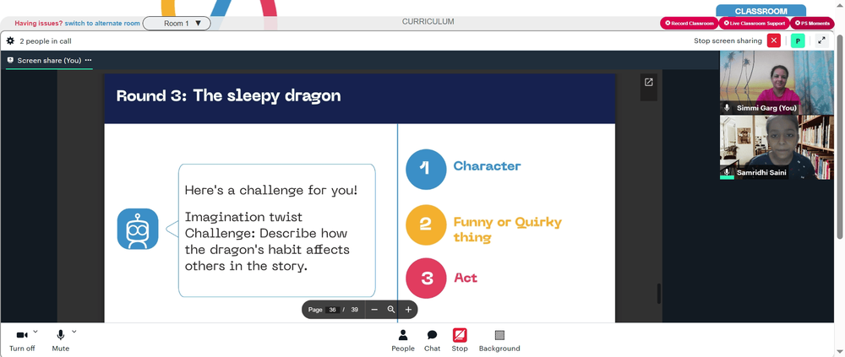Click "Stop screen sharing" text
This screenshot has width=845, height=357.
click(x=728, y=41)
